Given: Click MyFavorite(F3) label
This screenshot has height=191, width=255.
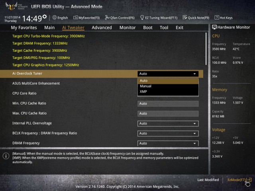Looking at the screenshot, I should (x=89, y=18).
